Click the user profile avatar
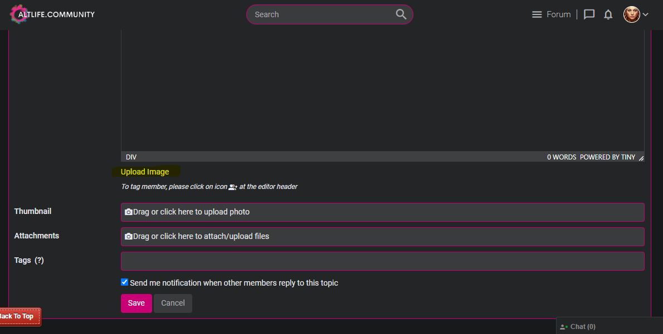Image resolution: width=663 pixels, height=334 pixels. [631, 14]
